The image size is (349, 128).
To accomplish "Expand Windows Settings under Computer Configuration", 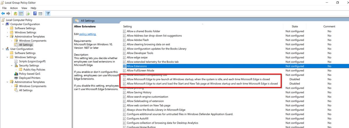I will tap(7, 32).
